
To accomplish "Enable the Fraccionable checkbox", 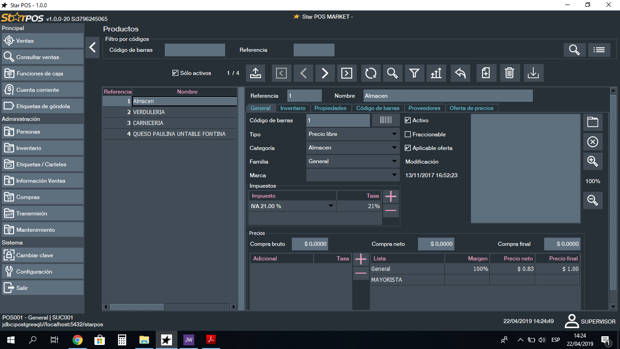I will [x=408, y=135].
